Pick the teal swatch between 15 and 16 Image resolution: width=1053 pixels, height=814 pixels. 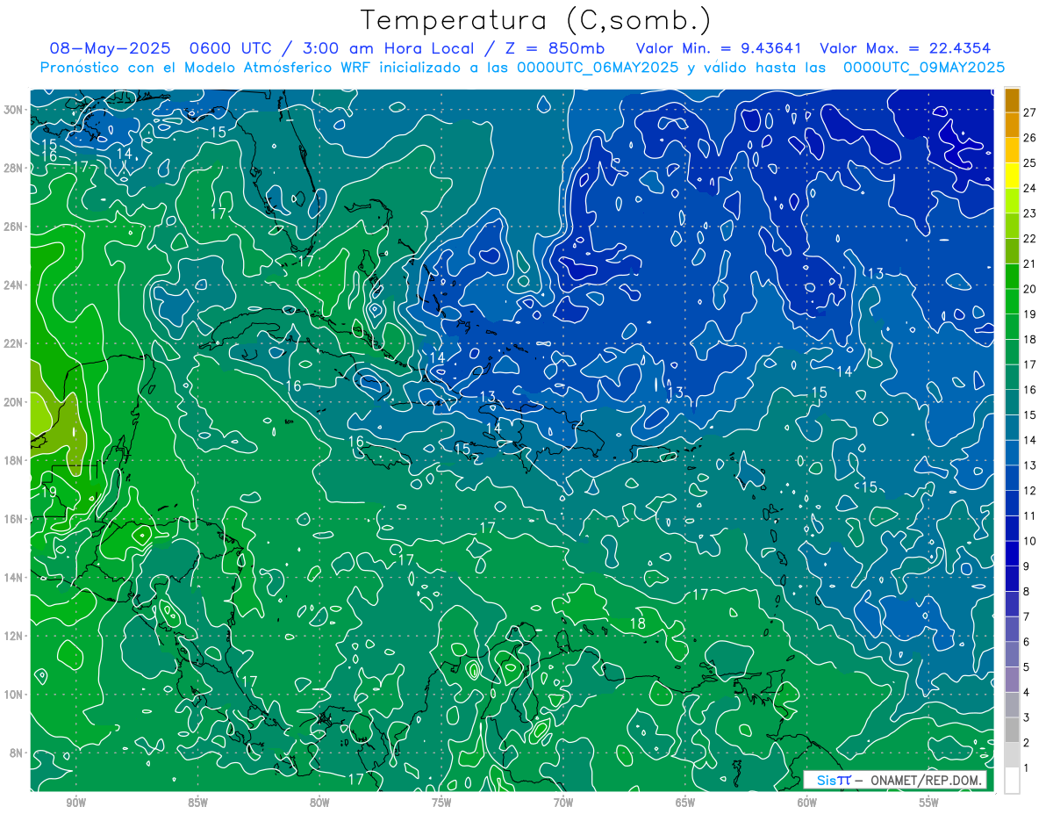point(1012,402)
